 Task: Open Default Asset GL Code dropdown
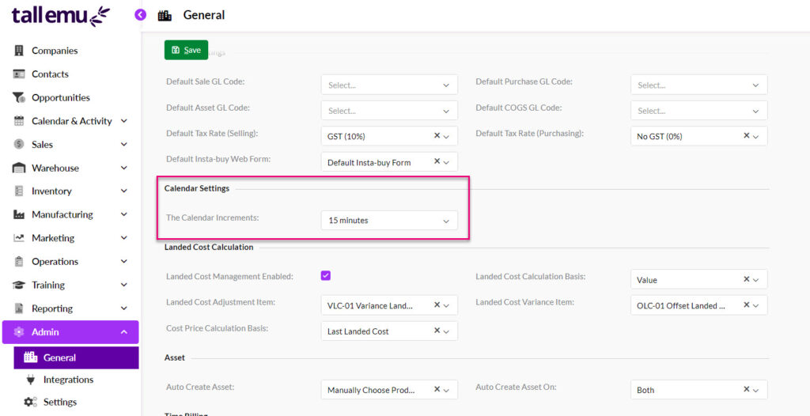(389, 110)
